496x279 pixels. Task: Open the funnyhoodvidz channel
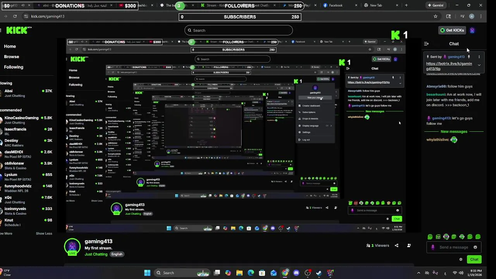(26, 188)
